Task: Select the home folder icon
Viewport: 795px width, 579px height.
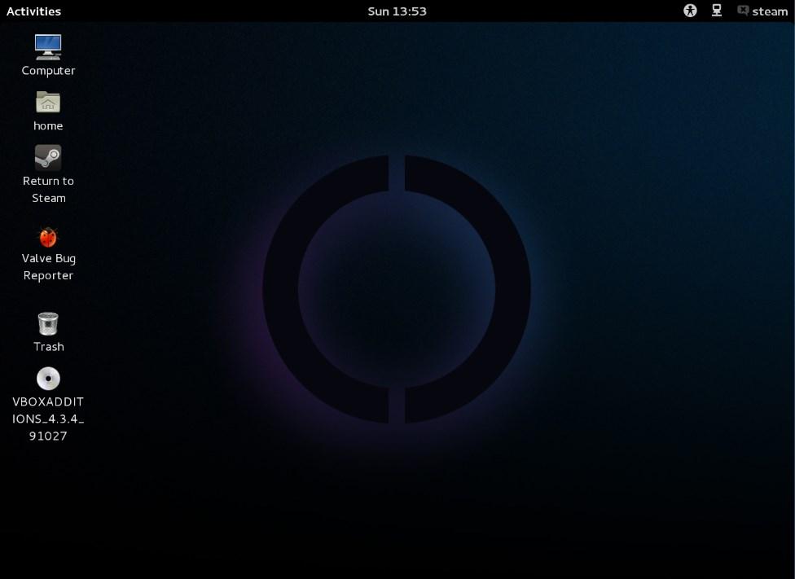Action: 48,102
